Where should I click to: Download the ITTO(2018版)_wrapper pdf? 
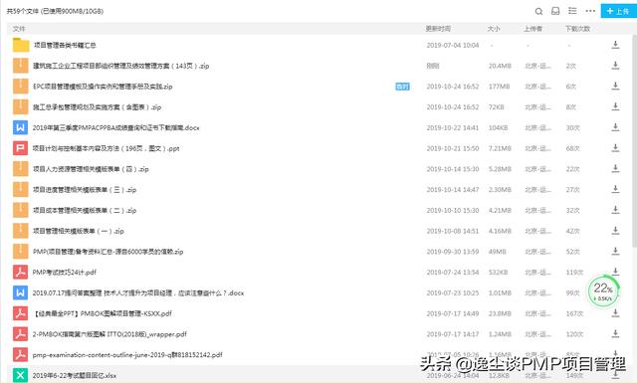[x=615, y=334]
